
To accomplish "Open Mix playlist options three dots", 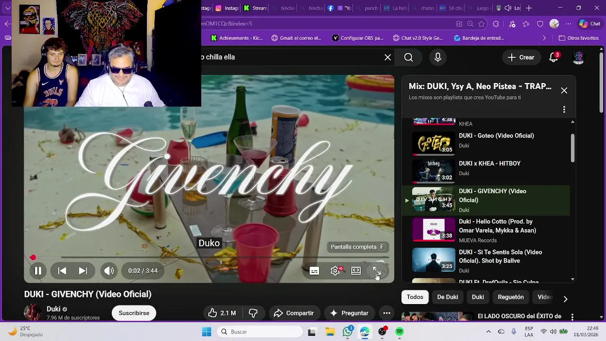I will click(564, 109).
